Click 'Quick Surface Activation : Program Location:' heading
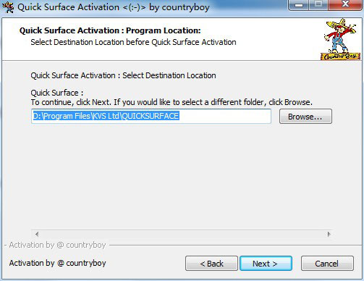The image size is (364, 281). 110,30
